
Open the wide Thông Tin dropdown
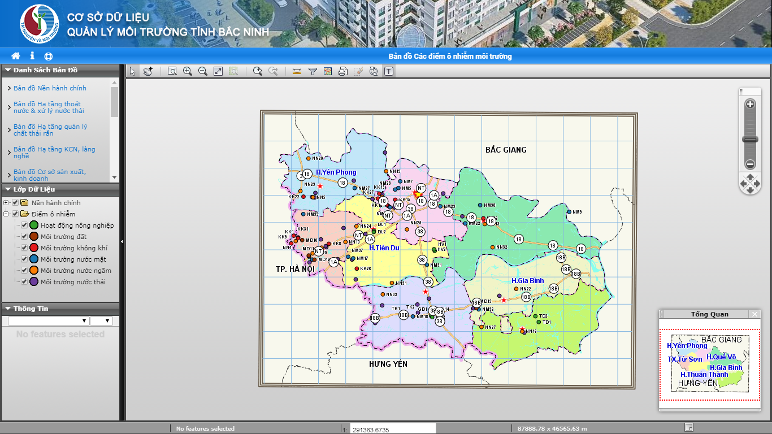[x=48, y=320]
